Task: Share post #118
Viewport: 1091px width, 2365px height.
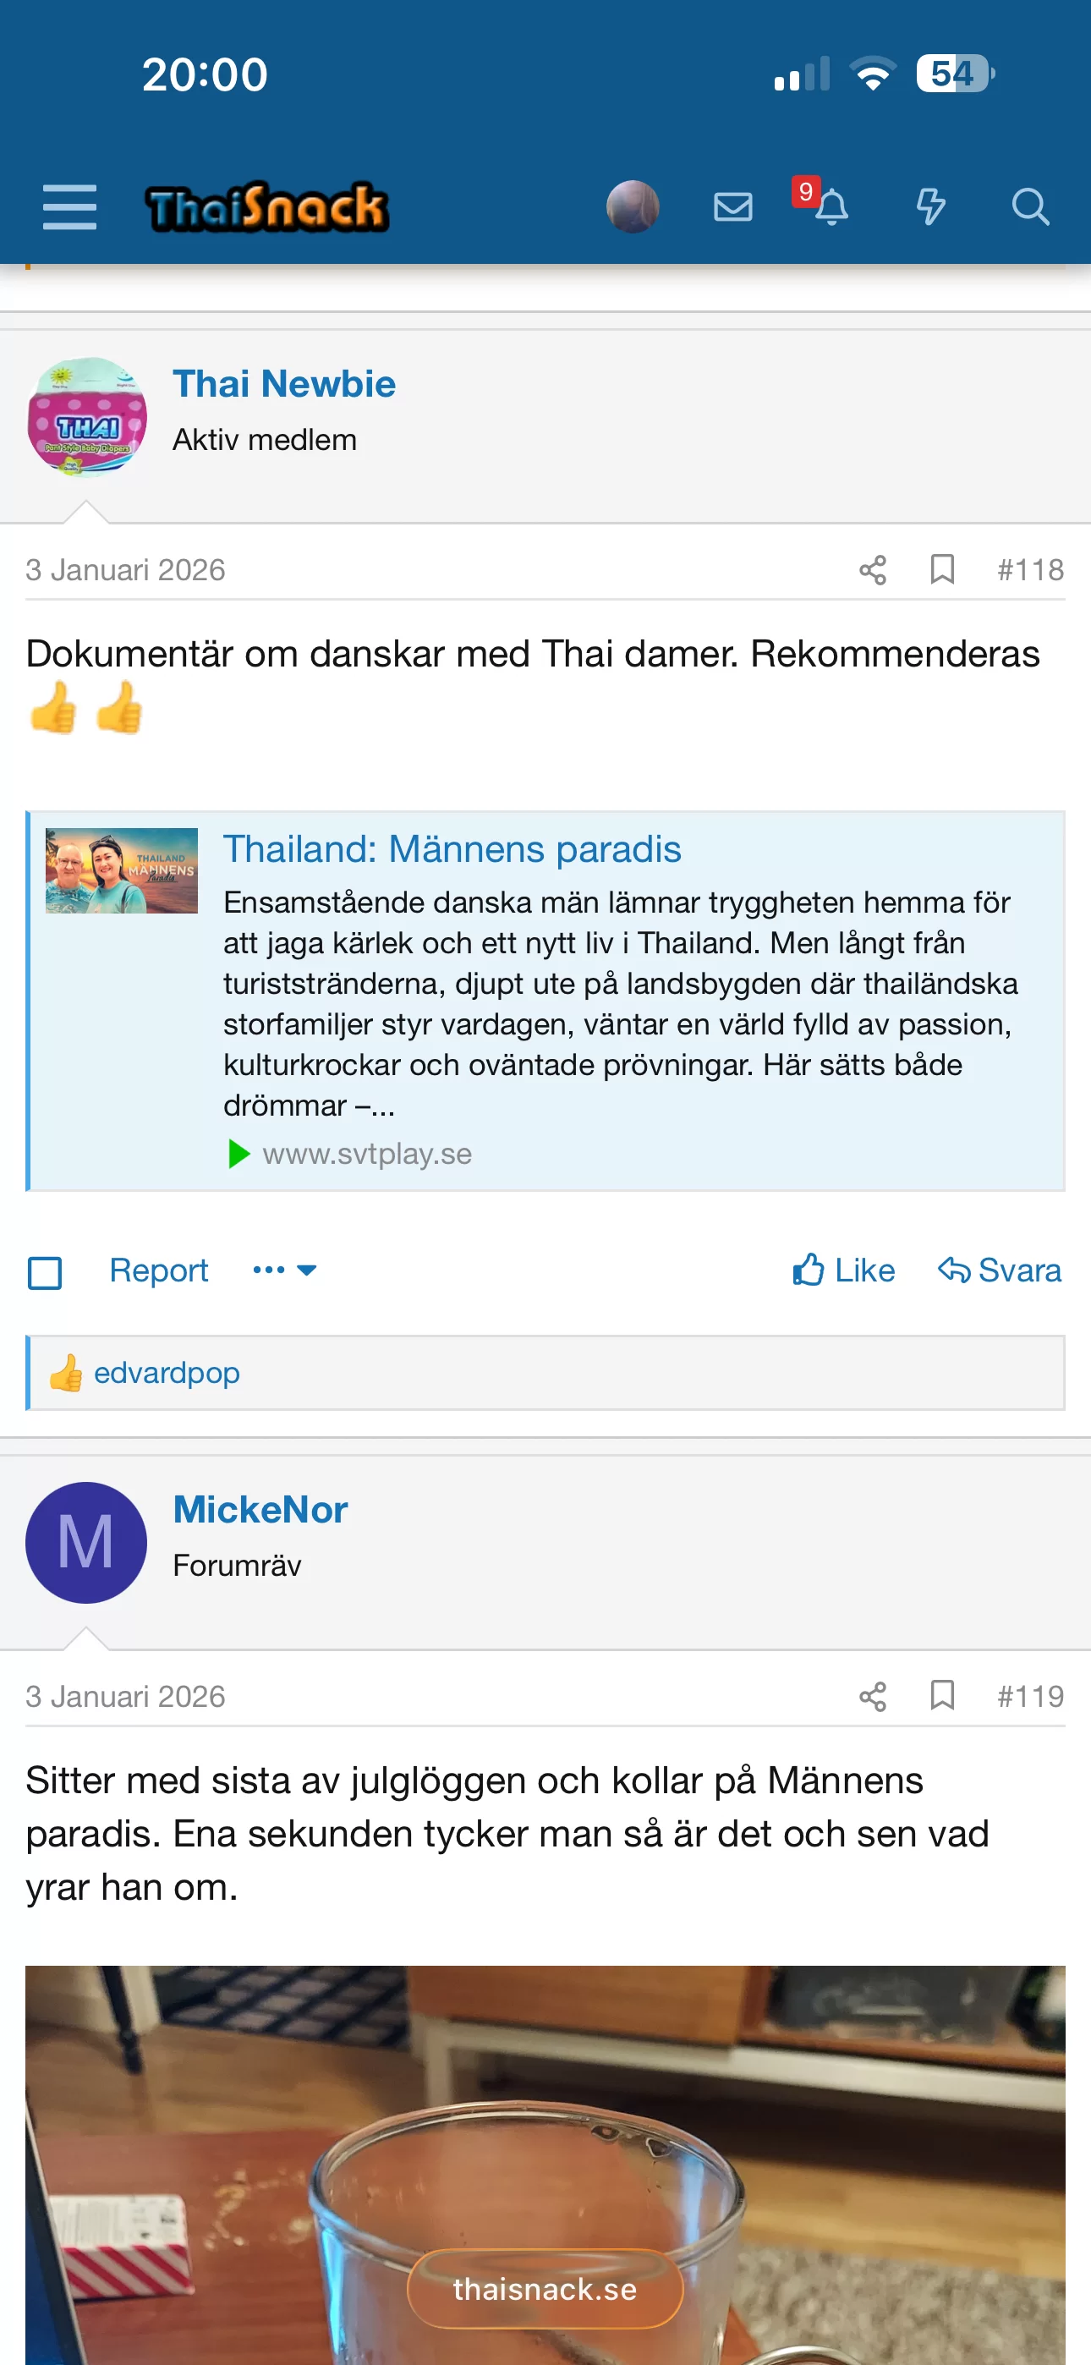Action: coord(873,570)
